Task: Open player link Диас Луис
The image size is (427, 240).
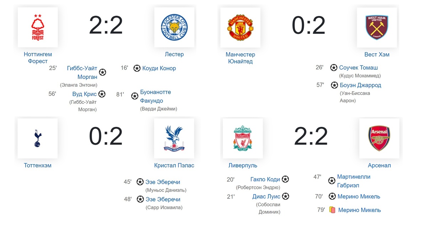Action: tap(267, 196)
